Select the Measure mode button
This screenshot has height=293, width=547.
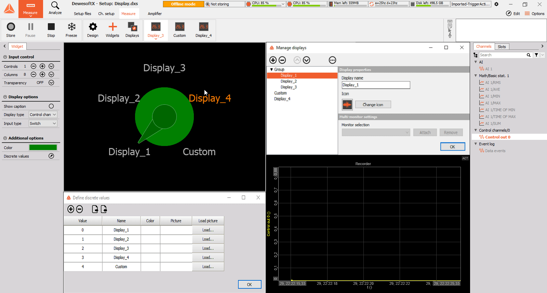point(30,9)
